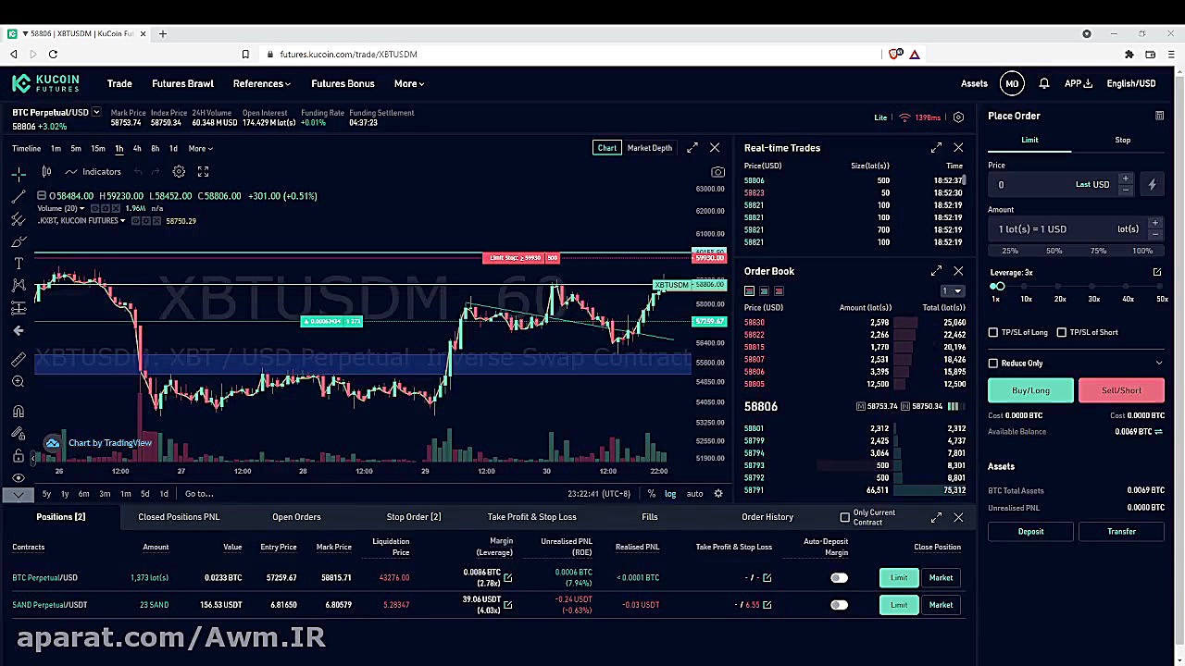Go back arrow in drawing toolbar

(x=19, y=330)
